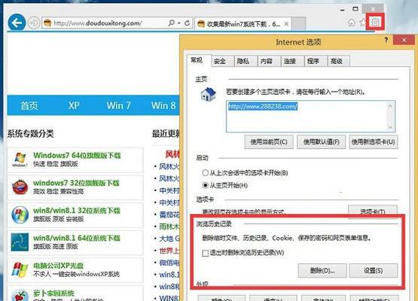Click the 系统专题分类 heading
418x301 pixels.
click(30, 133)
